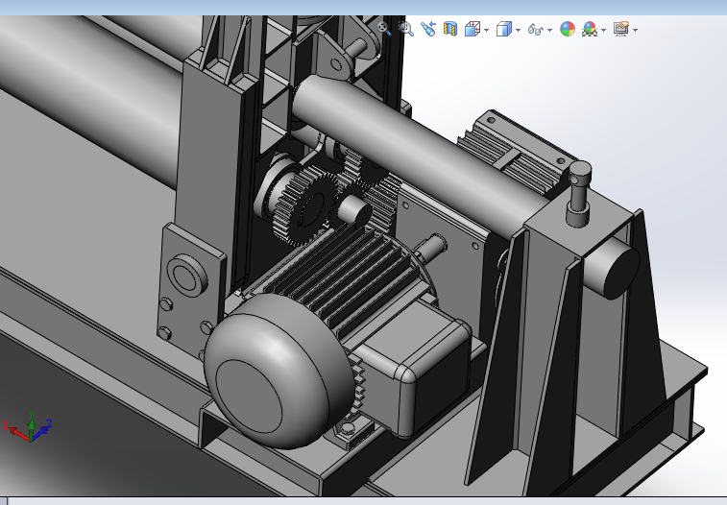Expand the Hide/Show Items dropdown arrow
This screenshot has height=505, width=727.
[x=550, y=30]
